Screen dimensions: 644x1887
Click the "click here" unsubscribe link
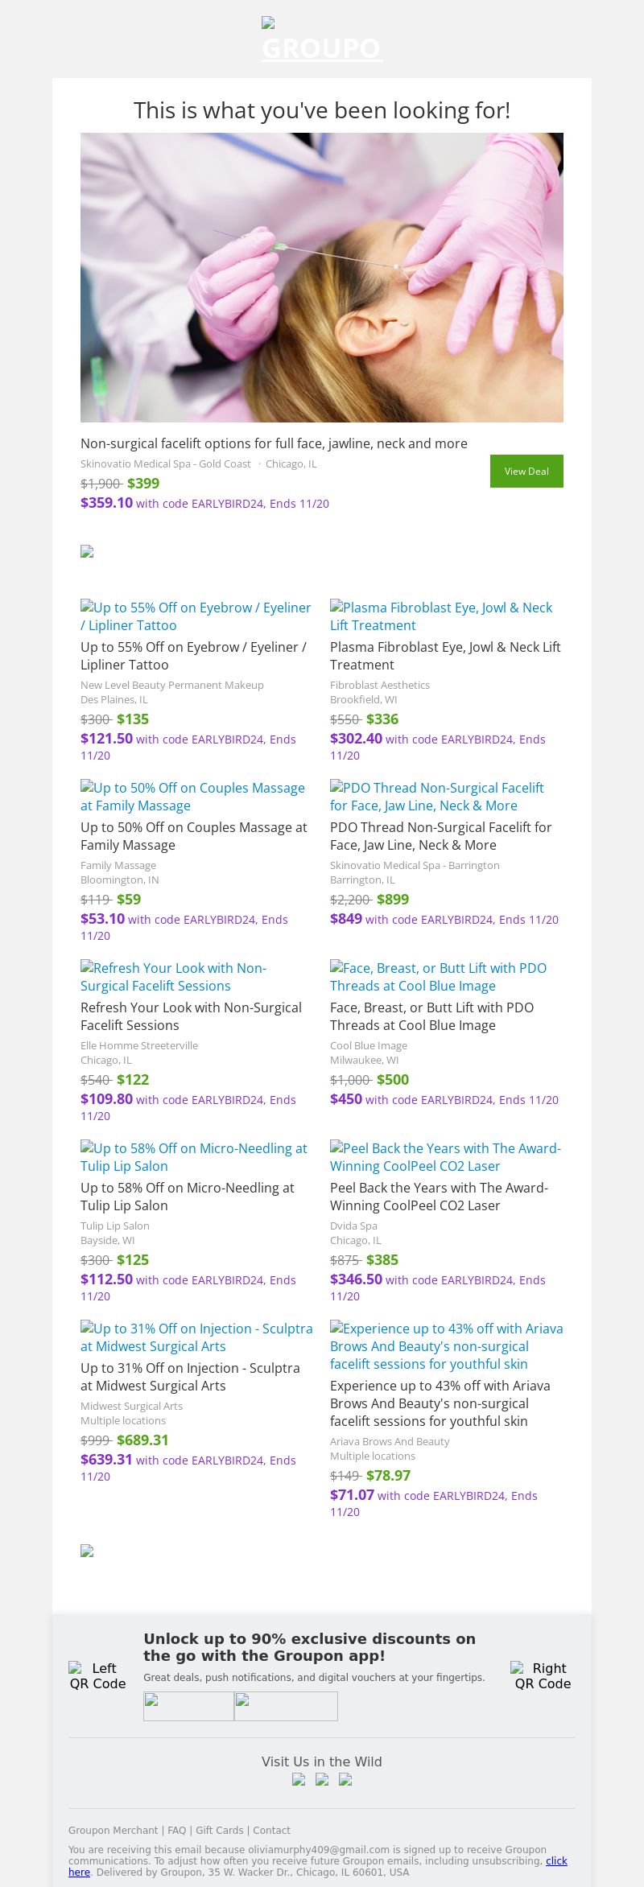(x=556, y=1860)
